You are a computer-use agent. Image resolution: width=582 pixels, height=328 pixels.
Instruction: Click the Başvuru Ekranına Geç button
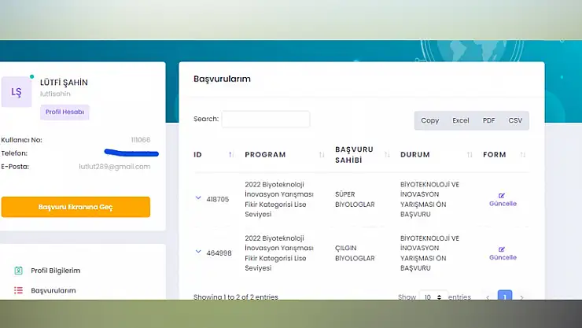pyautogui.click(x=76, y=207)
